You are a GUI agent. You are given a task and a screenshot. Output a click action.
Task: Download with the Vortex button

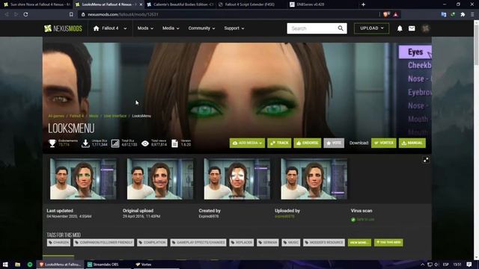pos(384,143)
